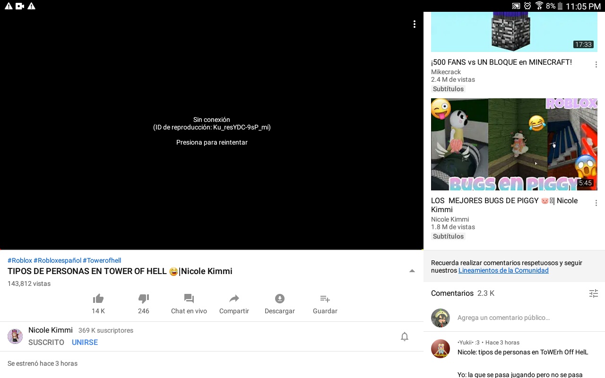Tap the Comentarios 2.3 K header

(463, 293)
